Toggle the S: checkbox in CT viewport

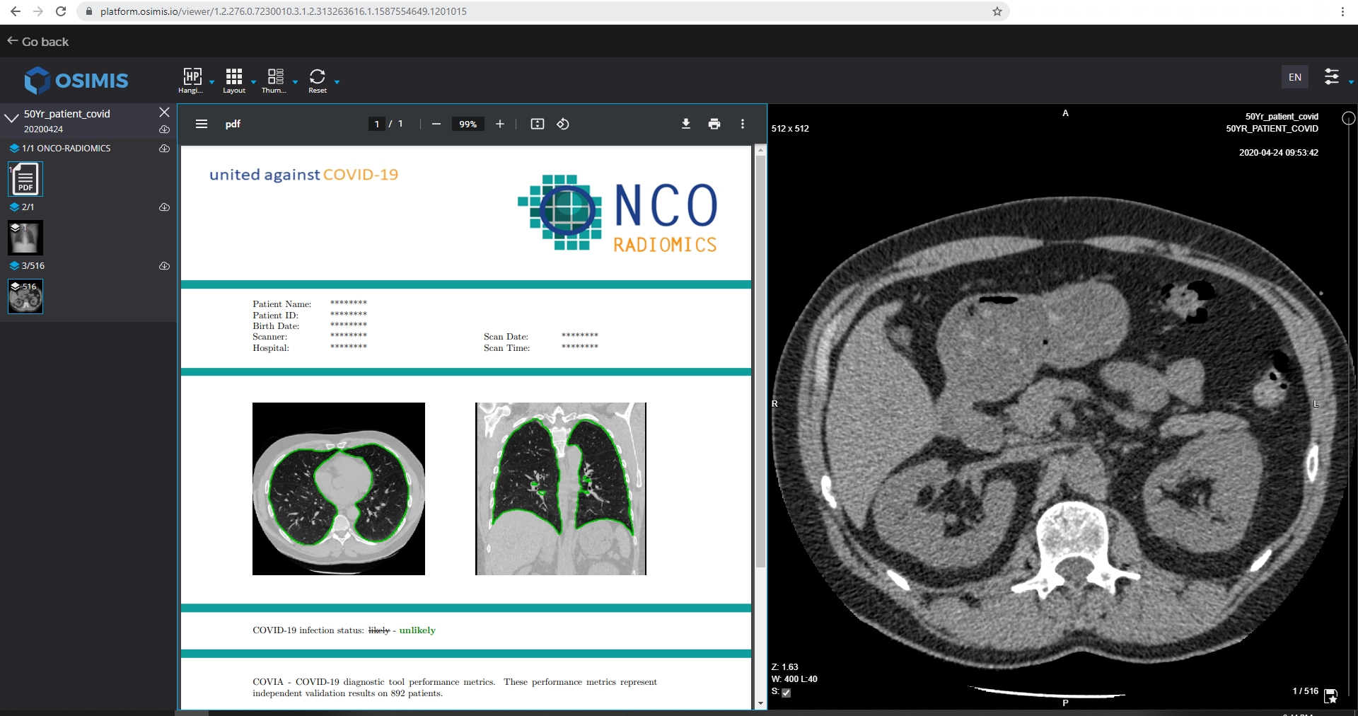click(787, 693)
